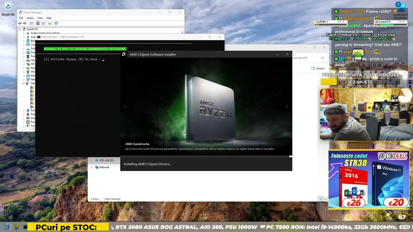
Task: Click Update driver icon in Device Manager toolbar
Action: point(49,23)
